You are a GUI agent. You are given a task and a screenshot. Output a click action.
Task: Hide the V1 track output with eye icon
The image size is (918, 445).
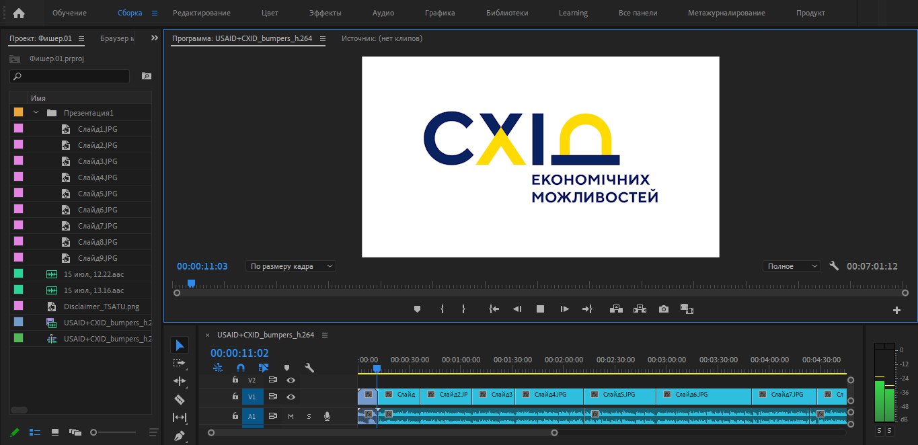click(x=291, y=397)
